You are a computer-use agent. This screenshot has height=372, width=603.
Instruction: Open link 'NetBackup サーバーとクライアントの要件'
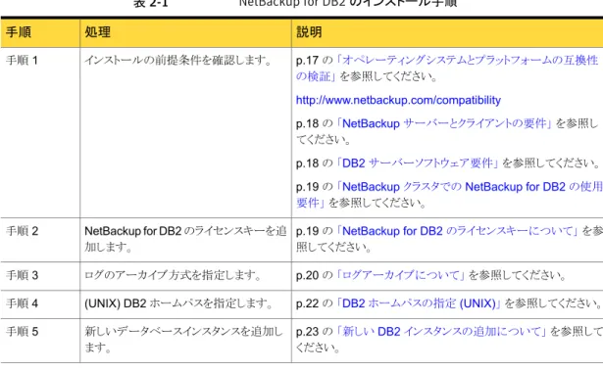[444, 123]
